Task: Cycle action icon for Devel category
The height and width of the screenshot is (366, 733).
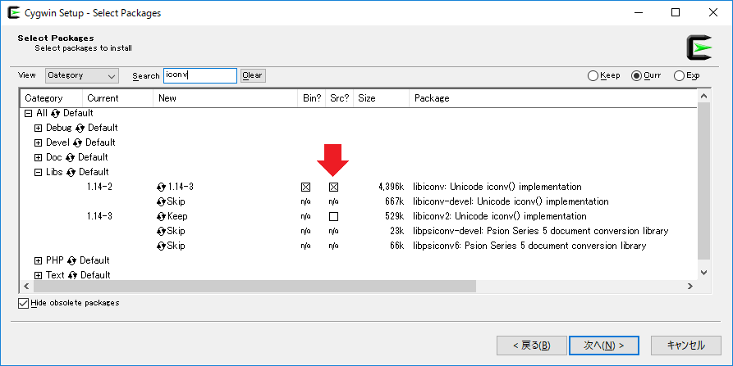Action: tap(77, 142)
